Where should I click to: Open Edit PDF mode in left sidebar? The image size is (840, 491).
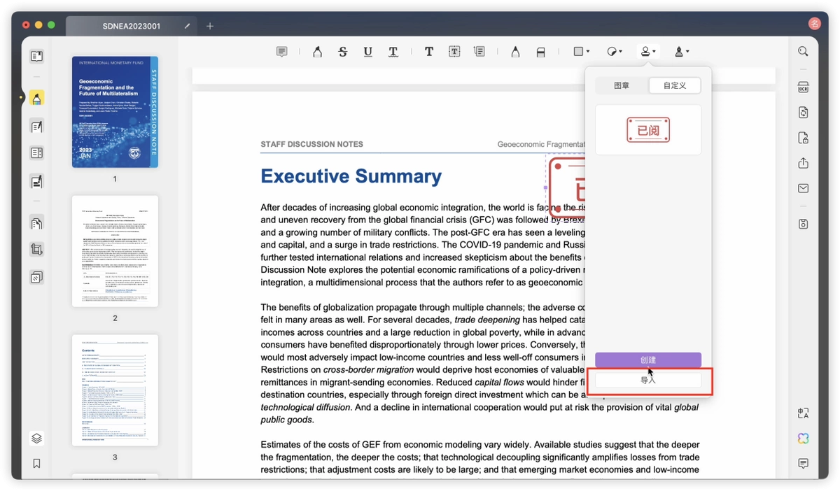[37, 127]
